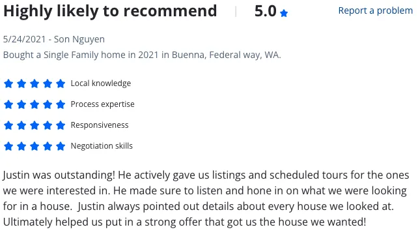This screenshot has width=418, height=238.
Task: Click reviewer name Son Nguyen
Action: pos(79,39)
